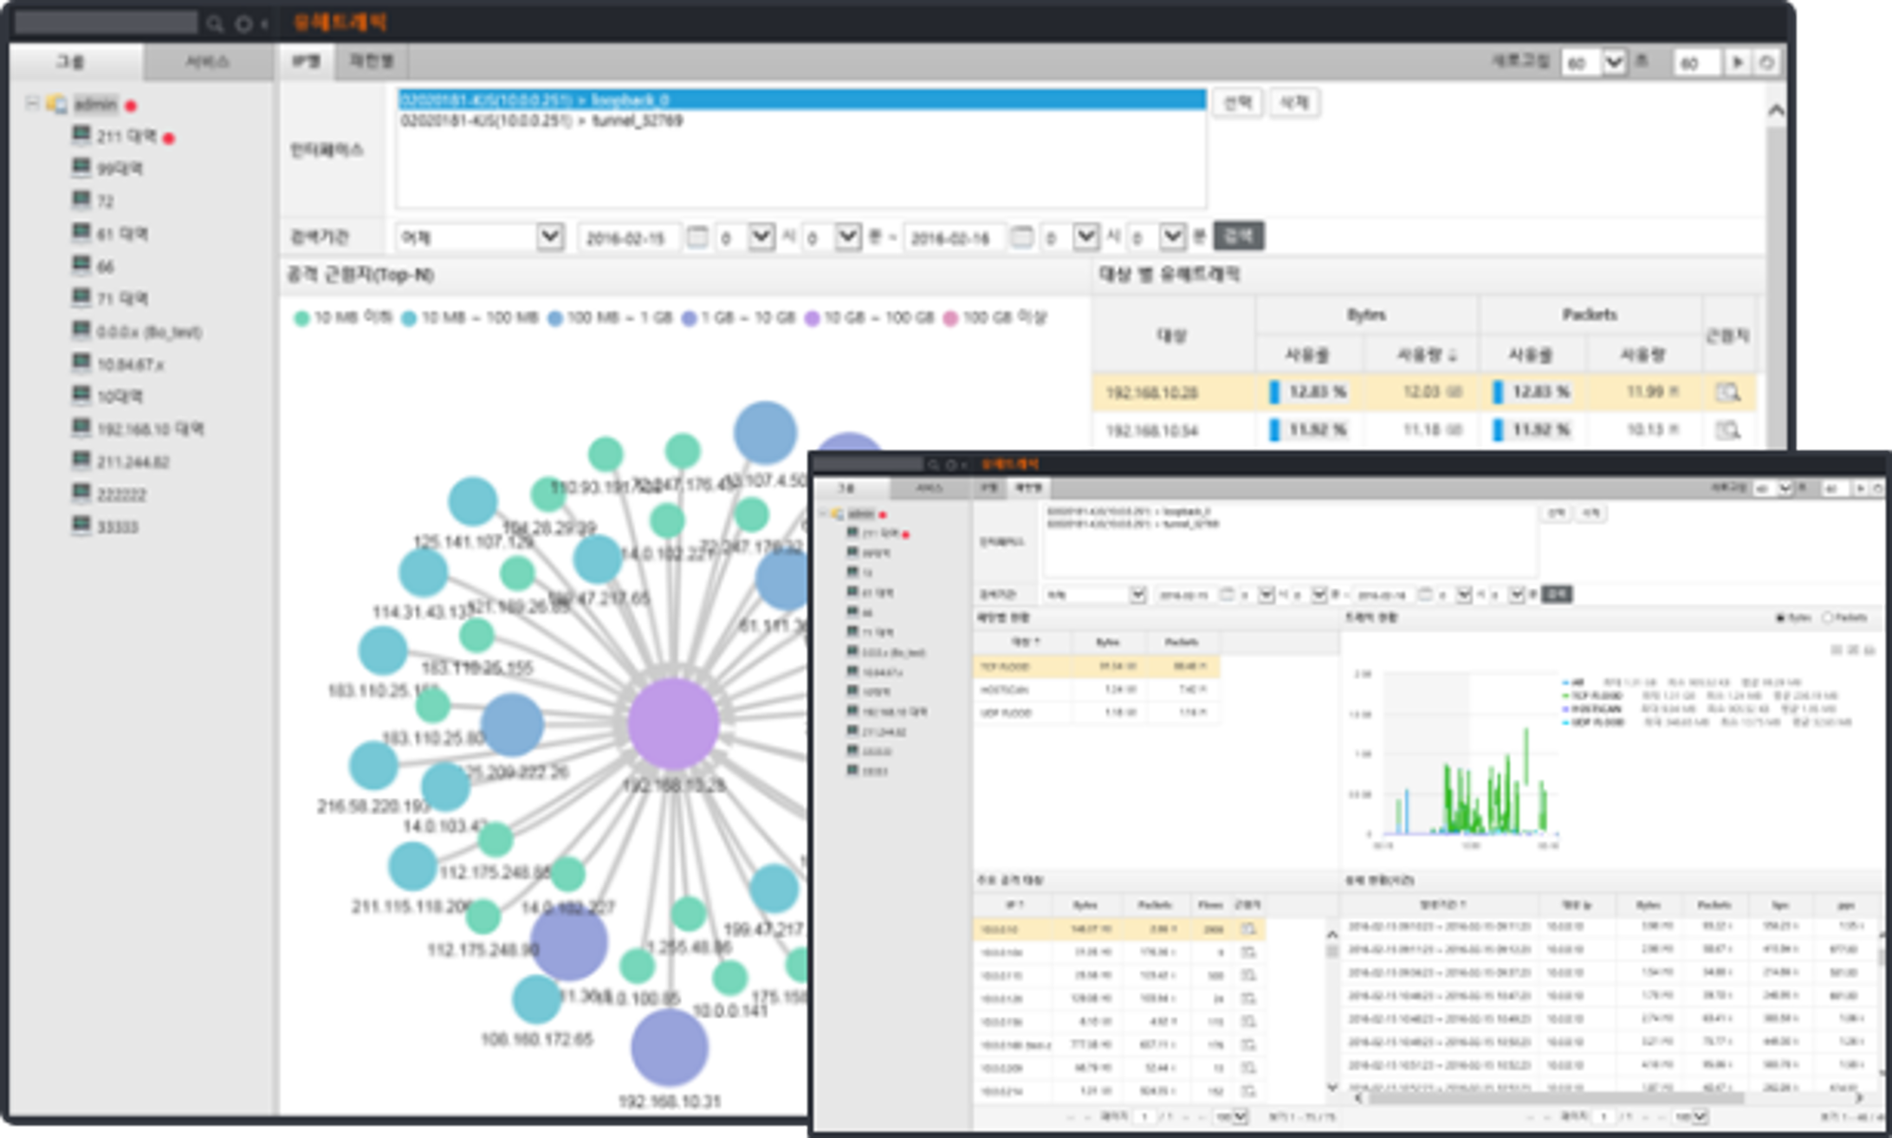
Task: Select the 211 대역 device icon in tree
Action: (81, 135)
